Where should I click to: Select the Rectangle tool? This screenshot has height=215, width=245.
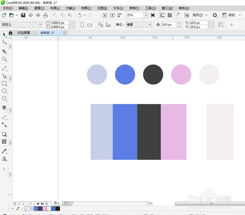[4, 83]
